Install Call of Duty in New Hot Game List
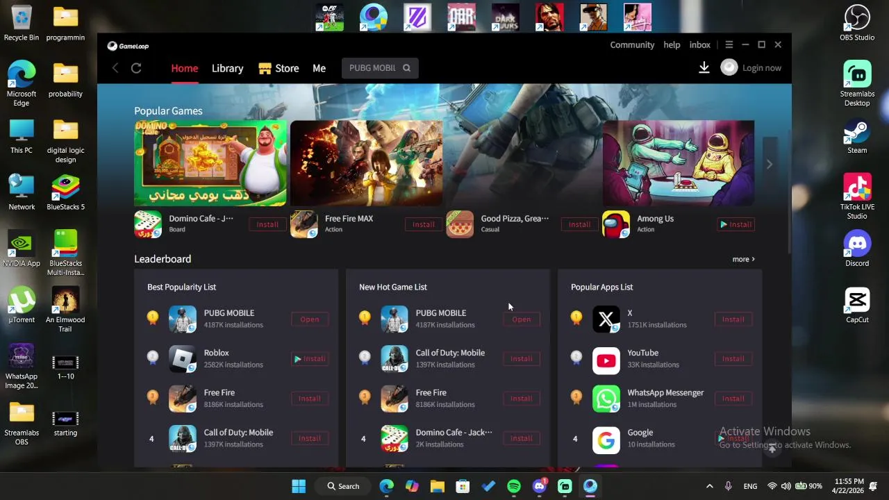This screenshot has width=889, height=500. click(522, 359)
